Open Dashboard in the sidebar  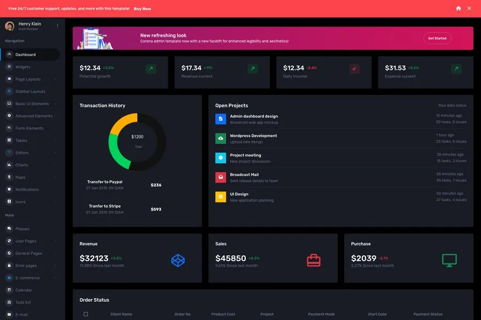25,55
